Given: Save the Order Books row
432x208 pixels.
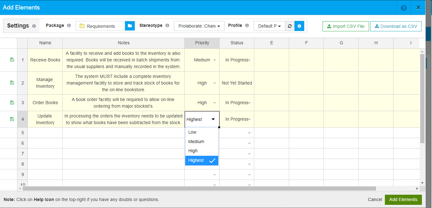Looking at the screenshot, I should (12, 103).
